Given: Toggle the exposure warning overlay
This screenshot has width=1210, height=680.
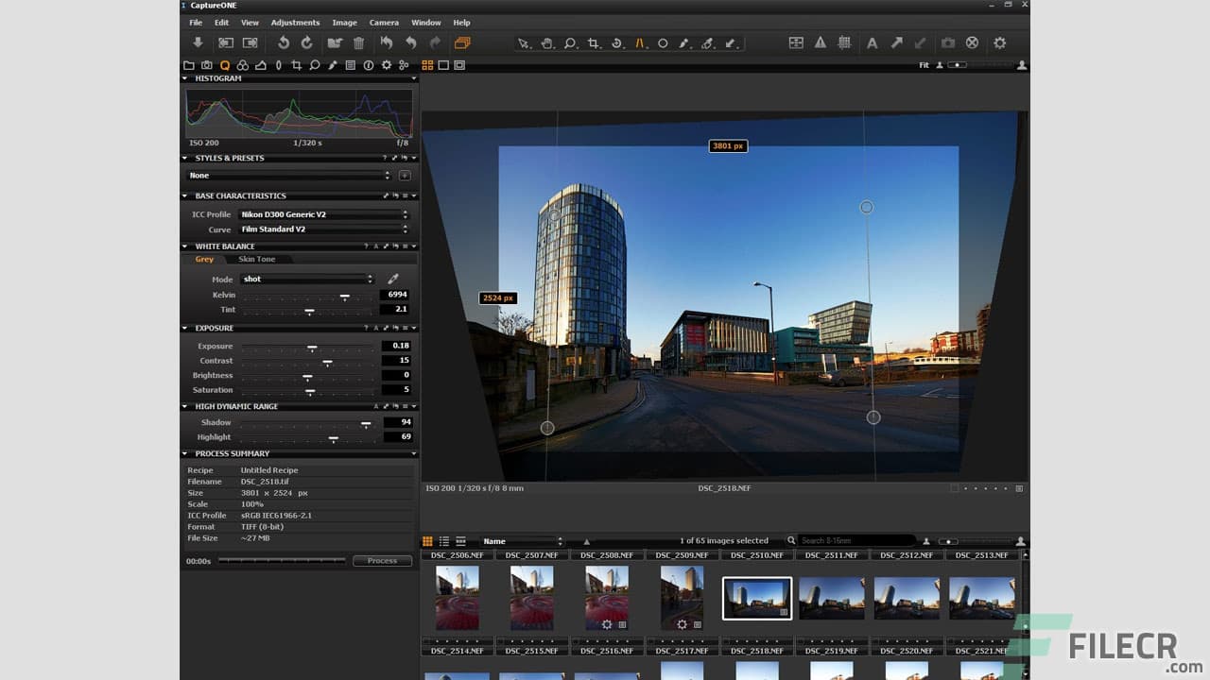Looking at the screenshot, I should point(821,42).
